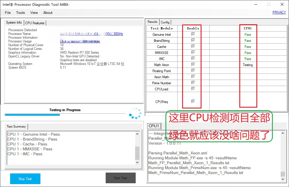Toggle the Xeon Math enable checkbox
Viewport: 289px width, 187px height.
[193, 76]
